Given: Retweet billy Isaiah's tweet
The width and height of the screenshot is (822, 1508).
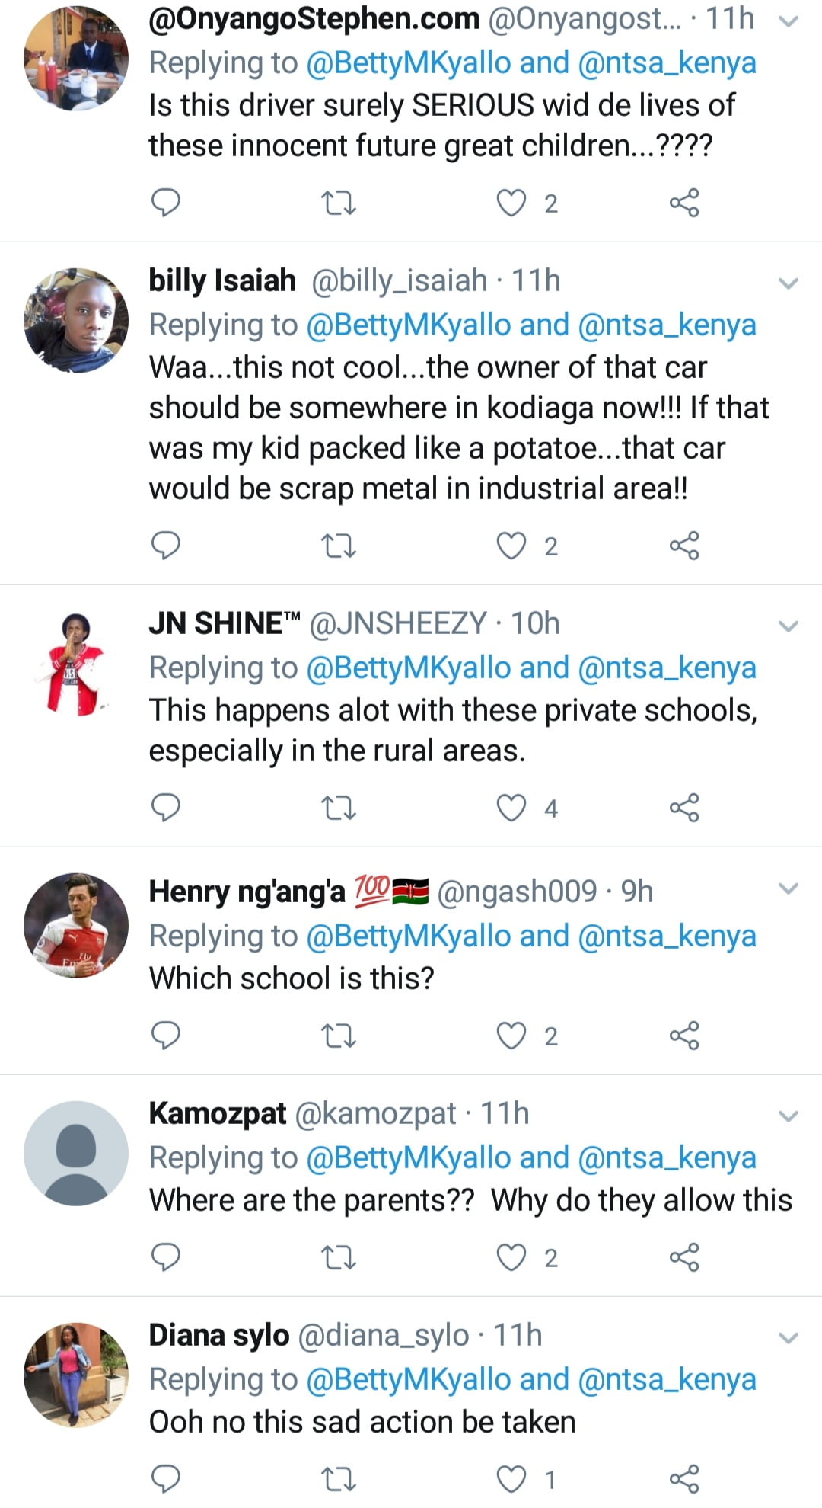Looking at the screenshot, I should [x=338, y=546].
